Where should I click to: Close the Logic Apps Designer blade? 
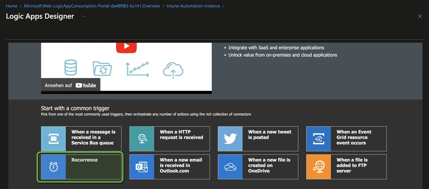(420, 16)
